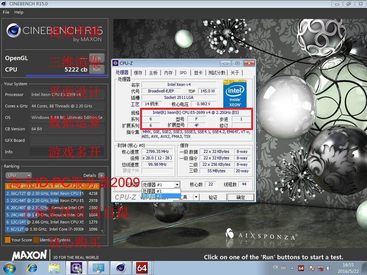This screenshot has height=275, width=367.
Task: Open the Action Center flag tray icon
Action: point(312,268)
